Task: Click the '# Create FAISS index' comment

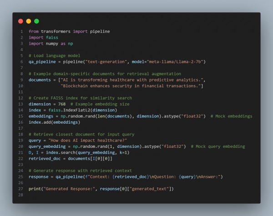Action: pos(80,98)
